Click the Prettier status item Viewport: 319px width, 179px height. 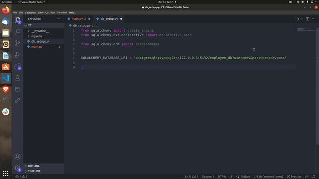[x=294, y=177]
